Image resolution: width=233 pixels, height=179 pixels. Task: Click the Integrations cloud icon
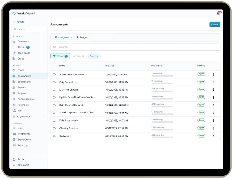[x=14, y=134]
